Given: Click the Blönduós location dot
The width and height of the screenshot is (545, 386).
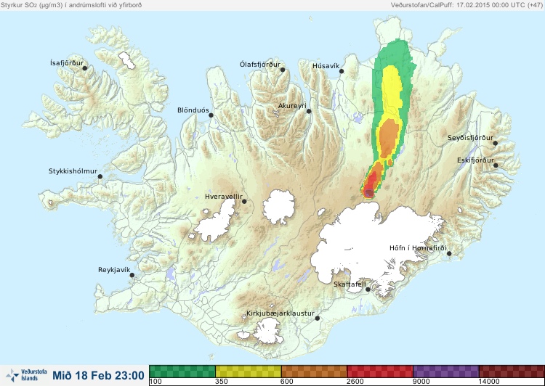Looking at the screenshot, I should pyautogui.click(x=211, y=115).
